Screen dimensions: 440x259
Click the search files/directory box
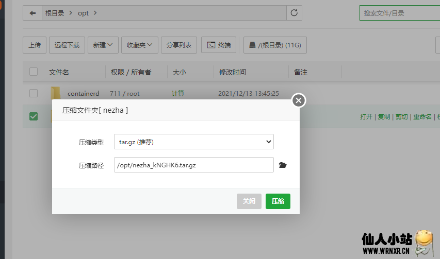click(x=400, y=13)
